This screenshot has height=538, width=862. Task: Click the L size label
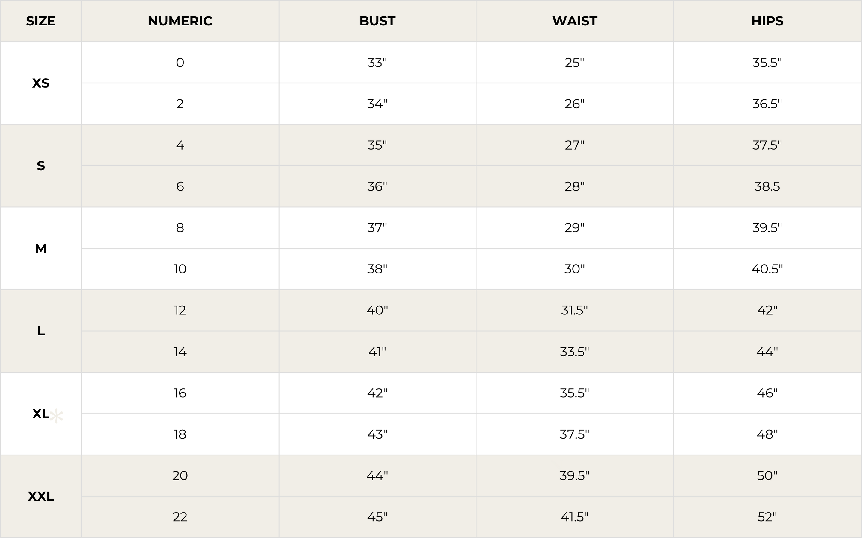click(41, 331)
